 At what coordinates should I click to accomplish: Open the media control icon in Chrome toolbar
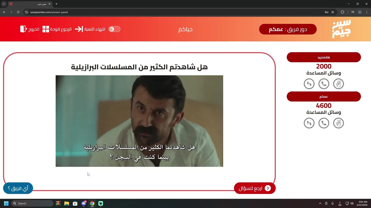coord(353,12)
